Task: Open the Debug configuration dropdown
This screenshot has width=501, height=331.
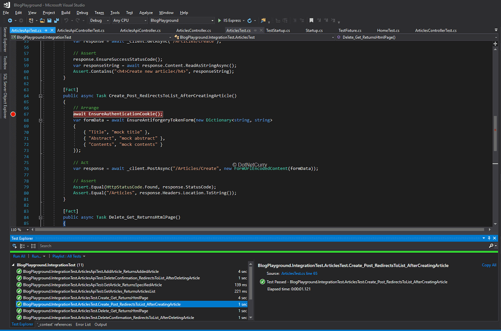Action: pyautogui.click(x=99, y=21)
